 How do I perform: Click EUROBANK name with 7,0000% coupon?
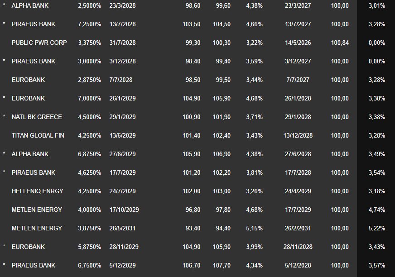[28, 99]
